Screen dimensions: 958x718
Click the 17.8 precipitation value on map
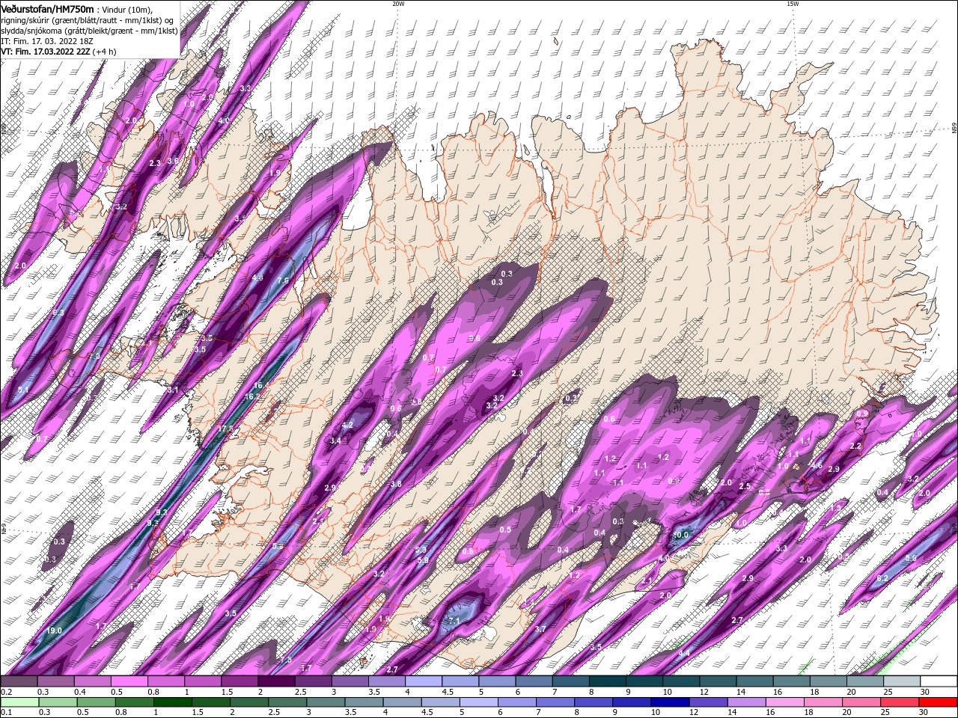click(x=225, y=429)
